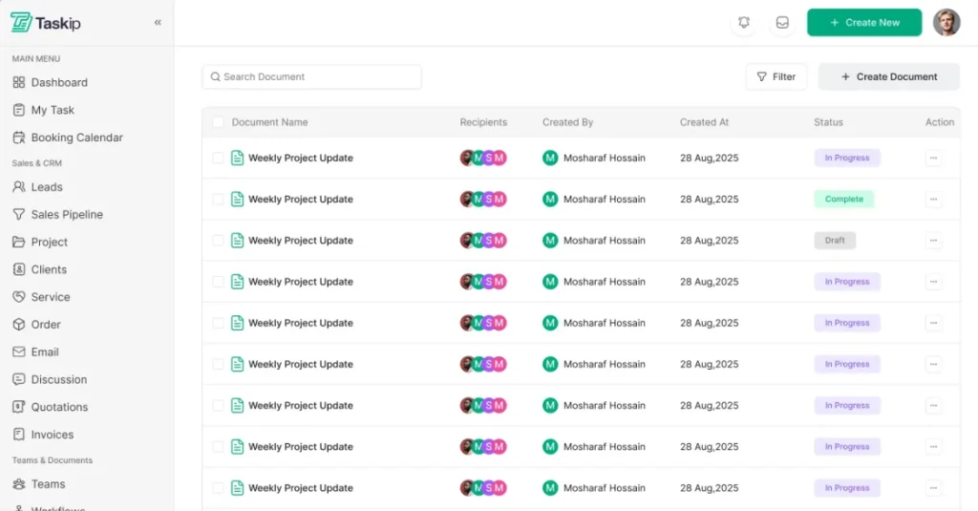Open the Filter dropdown
Viewport: 978px width, 511px height.
[776, 77]
